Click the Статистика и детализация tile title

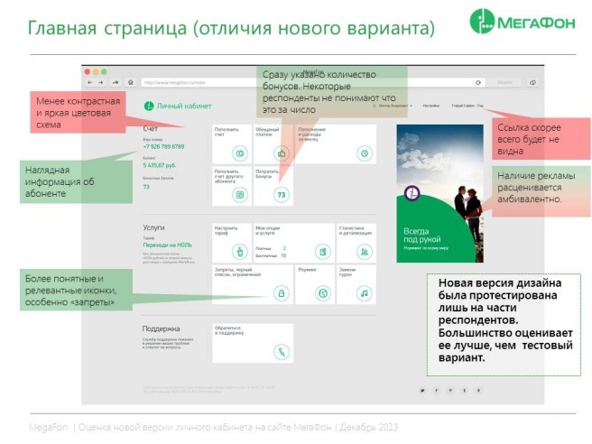tap(356, 230)
